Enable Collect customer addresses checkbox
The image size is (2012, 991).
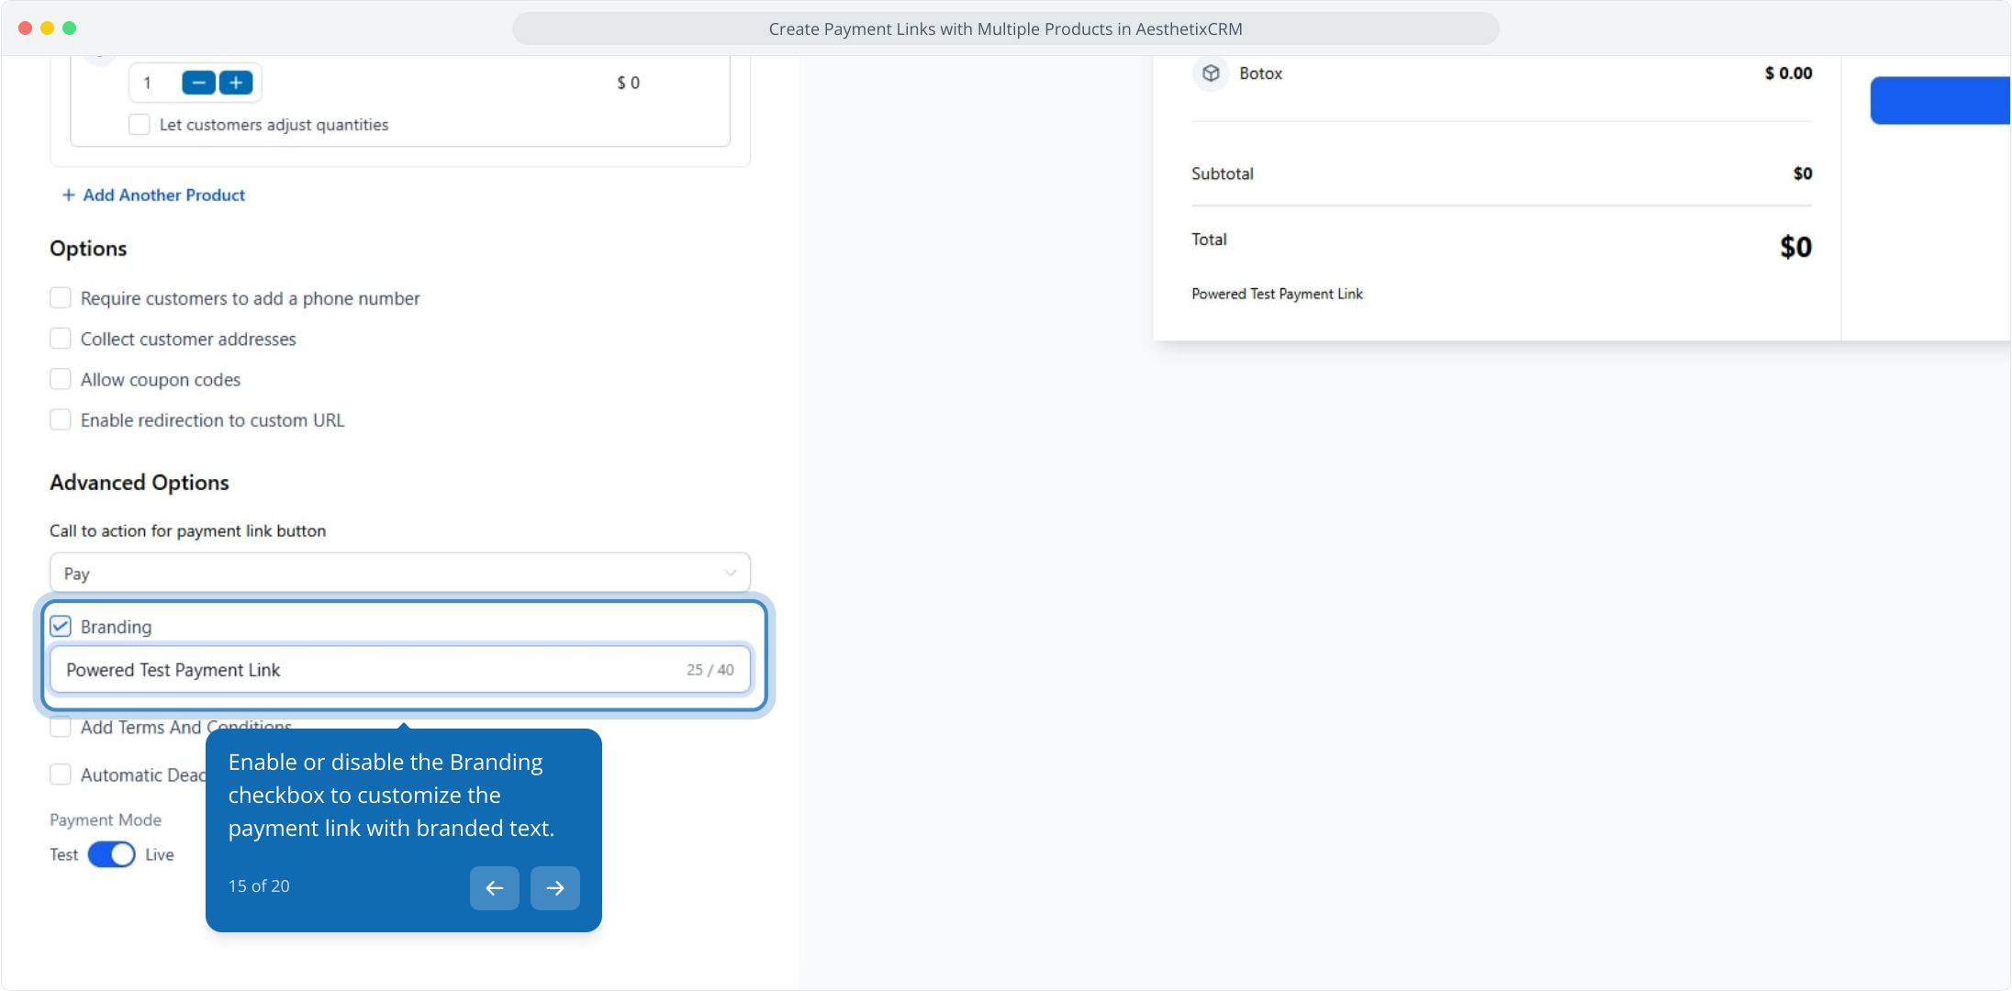61,339
